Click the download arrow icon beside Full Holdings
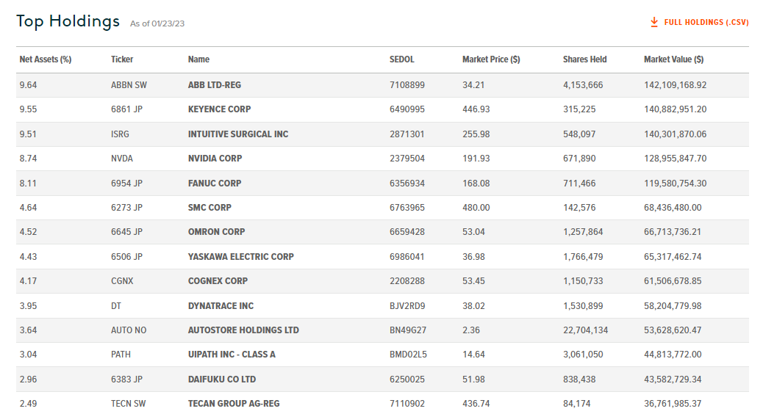 tap(654, 22)
